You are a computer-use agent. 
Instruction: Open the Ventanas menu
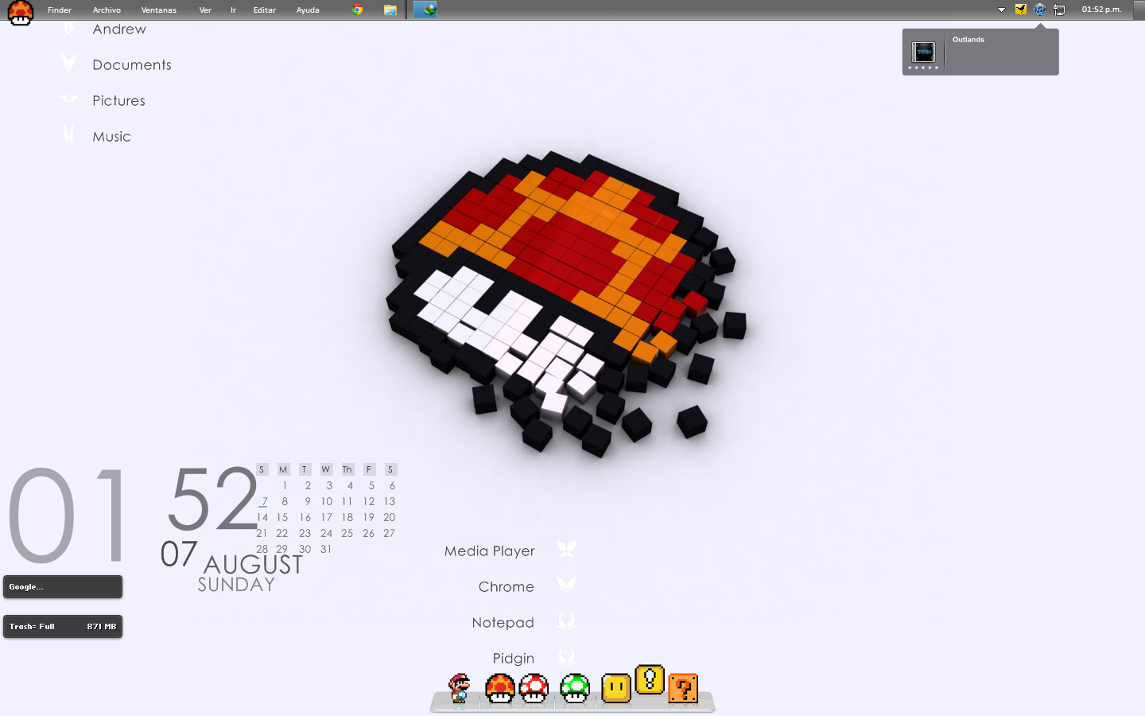click(159, 10)
